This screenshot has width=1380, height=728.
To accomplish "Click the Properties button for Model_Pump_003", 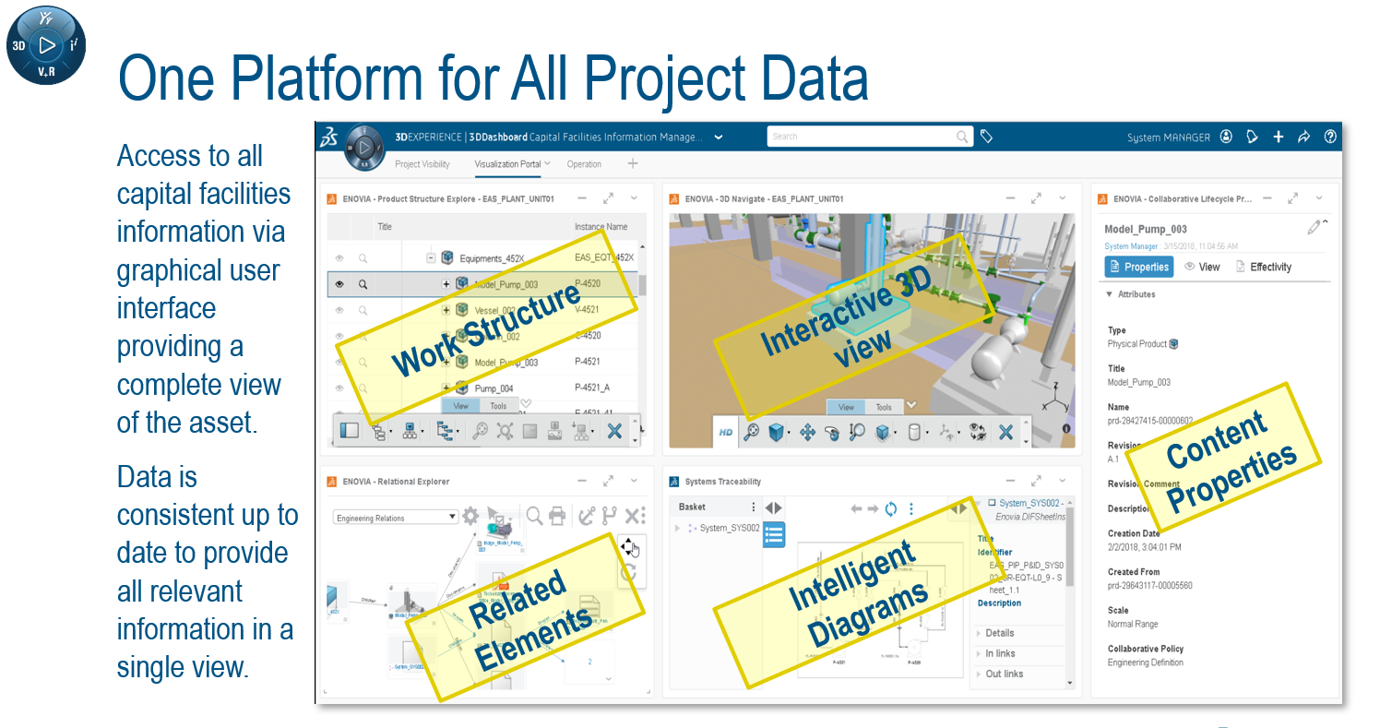I will 1139,267.
